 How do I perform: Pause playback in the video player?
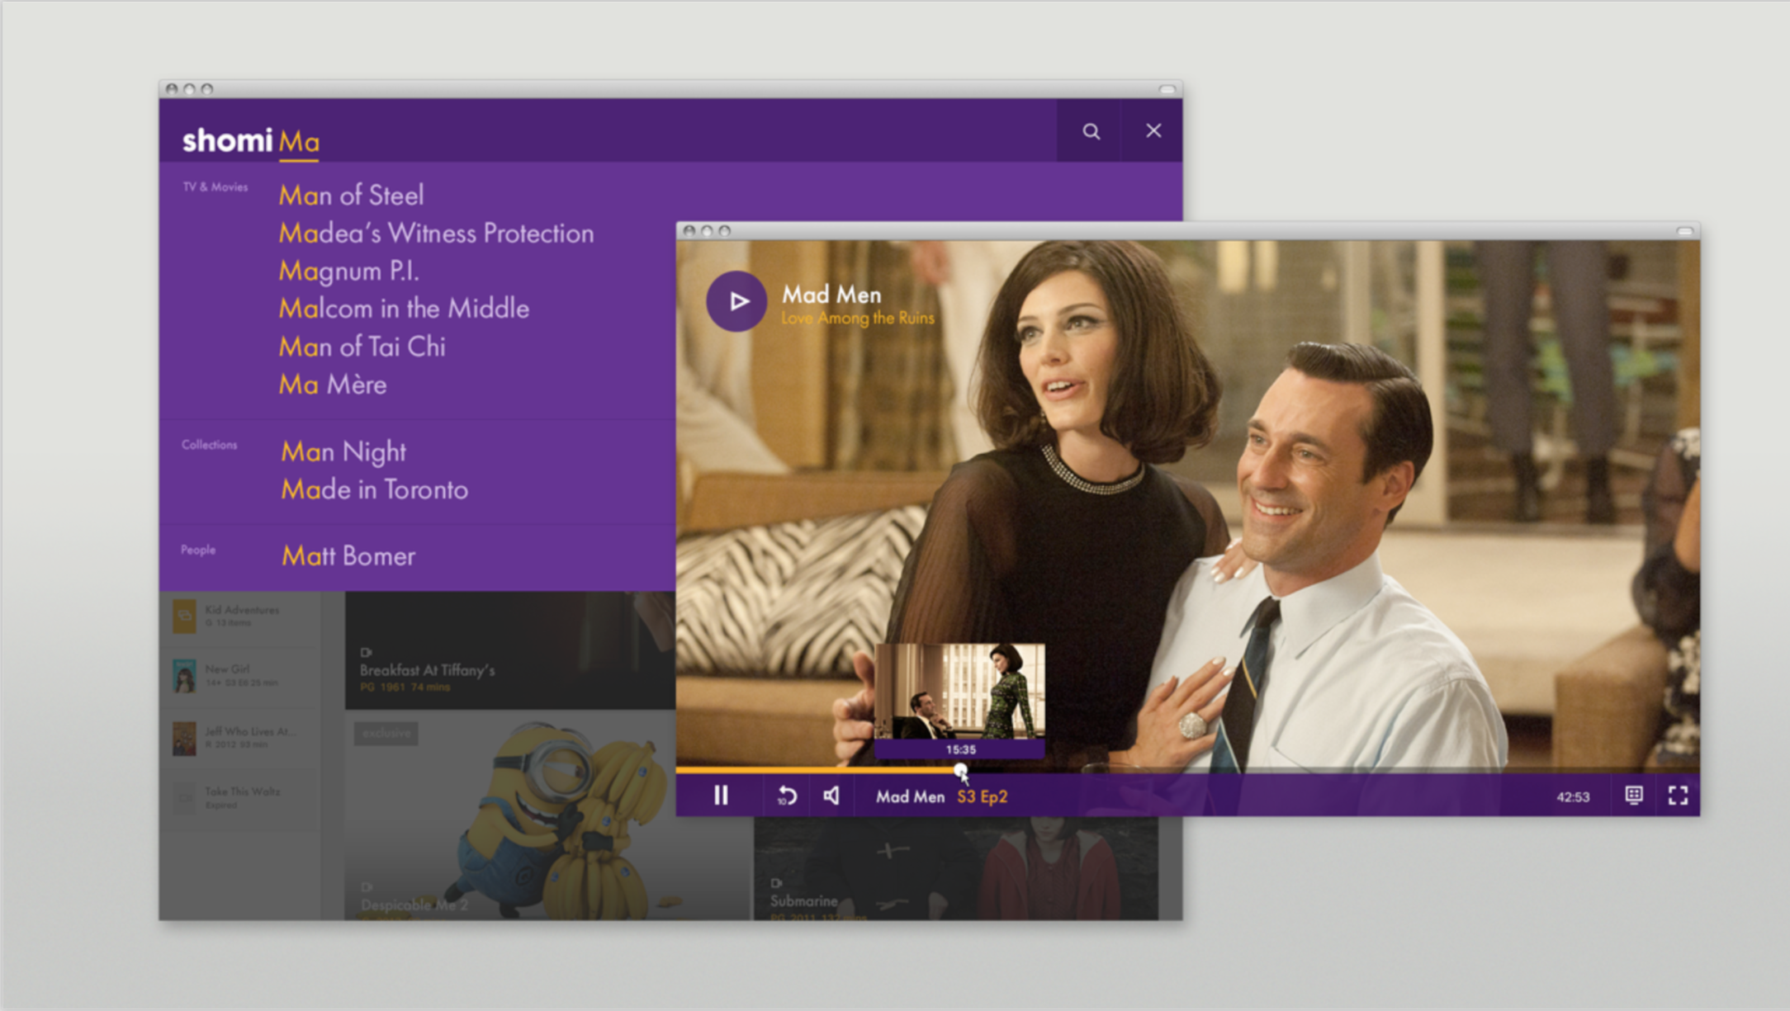(721, 796)
